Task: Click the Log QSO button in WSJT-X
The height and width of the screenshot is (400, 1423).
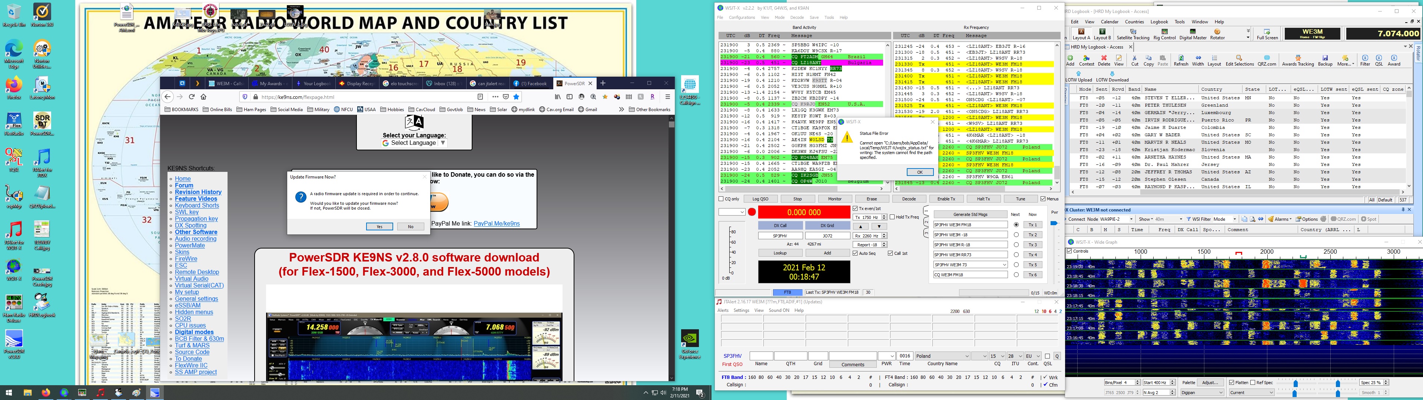Action: click(760, 199)
